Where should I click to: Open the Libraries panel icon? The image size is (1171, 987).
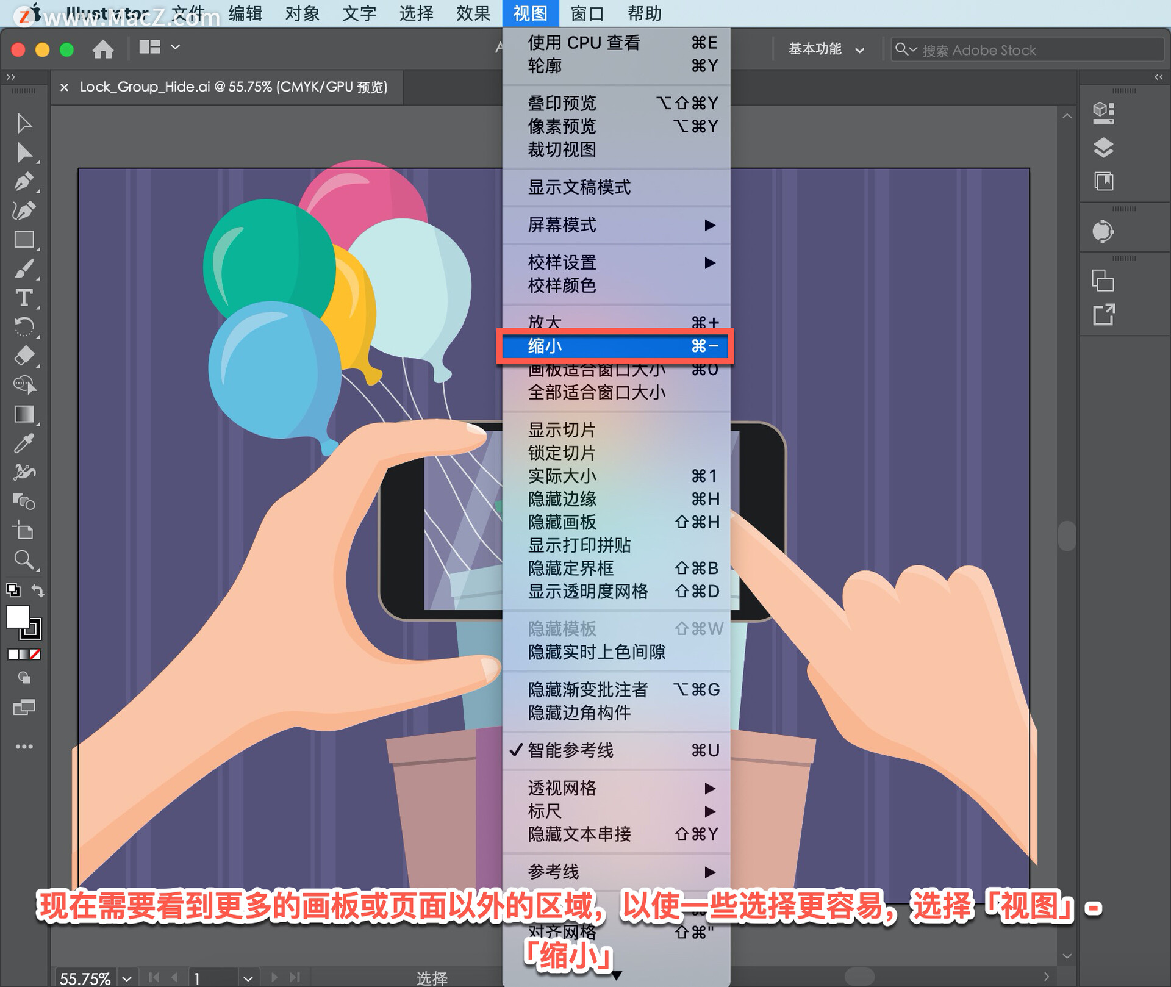[1104, 181]
